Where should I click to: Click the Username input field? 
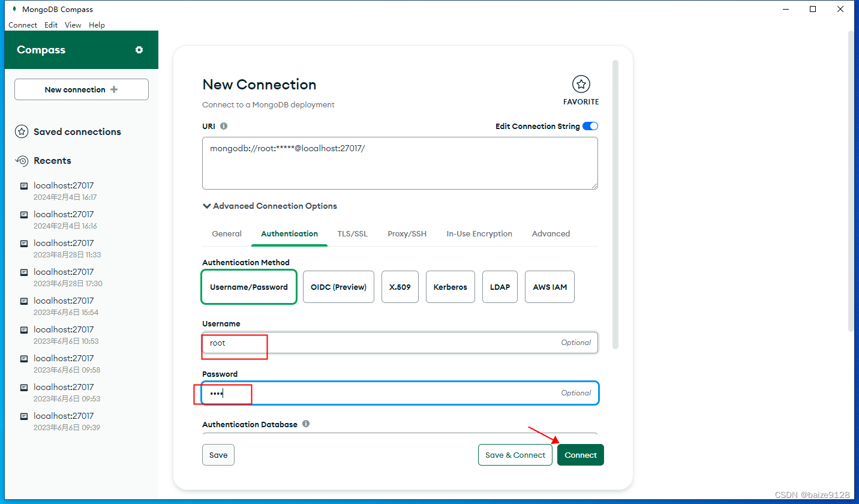coord(400,343)
